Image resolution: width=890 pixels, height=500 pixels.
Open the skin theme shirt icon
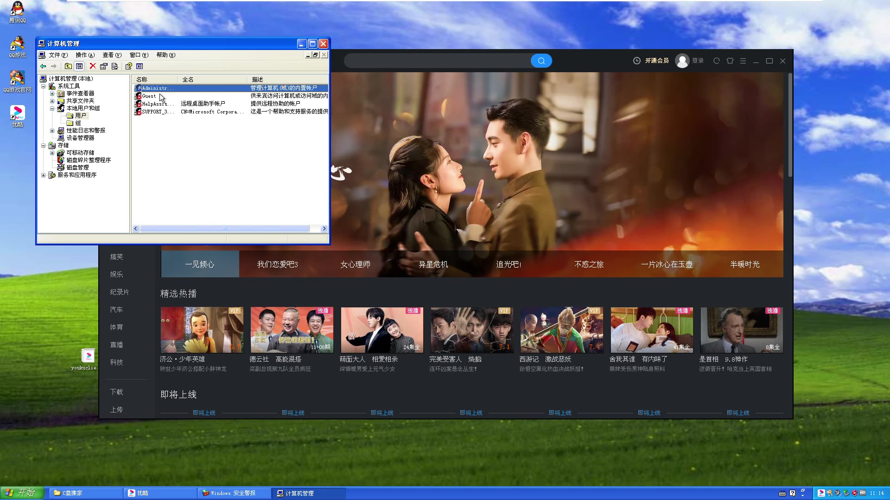[x=730, y=61]
